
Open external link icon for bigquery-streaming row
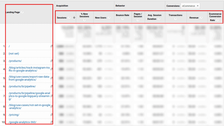pyautogui.click(x=52, y=96)
